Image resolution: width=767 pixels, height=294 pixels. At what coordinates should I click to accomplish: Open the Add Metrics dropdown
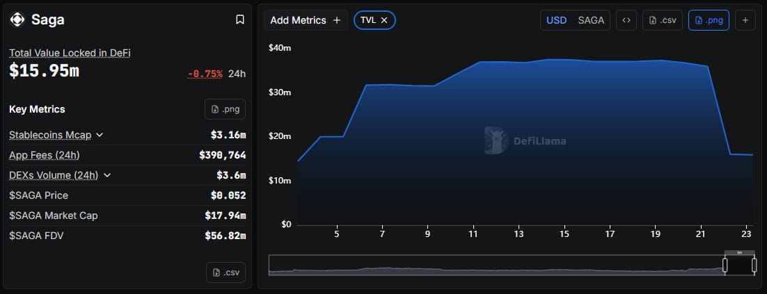pyautogui.click(x=306, y=20)
